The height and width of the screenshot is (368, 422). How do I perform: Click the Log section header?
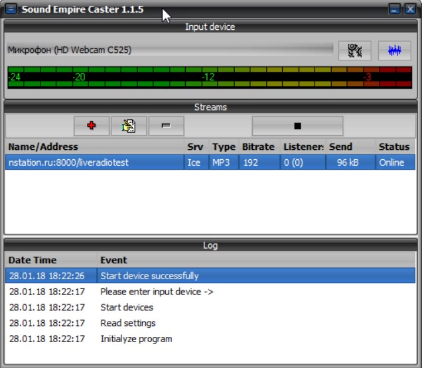210,245
